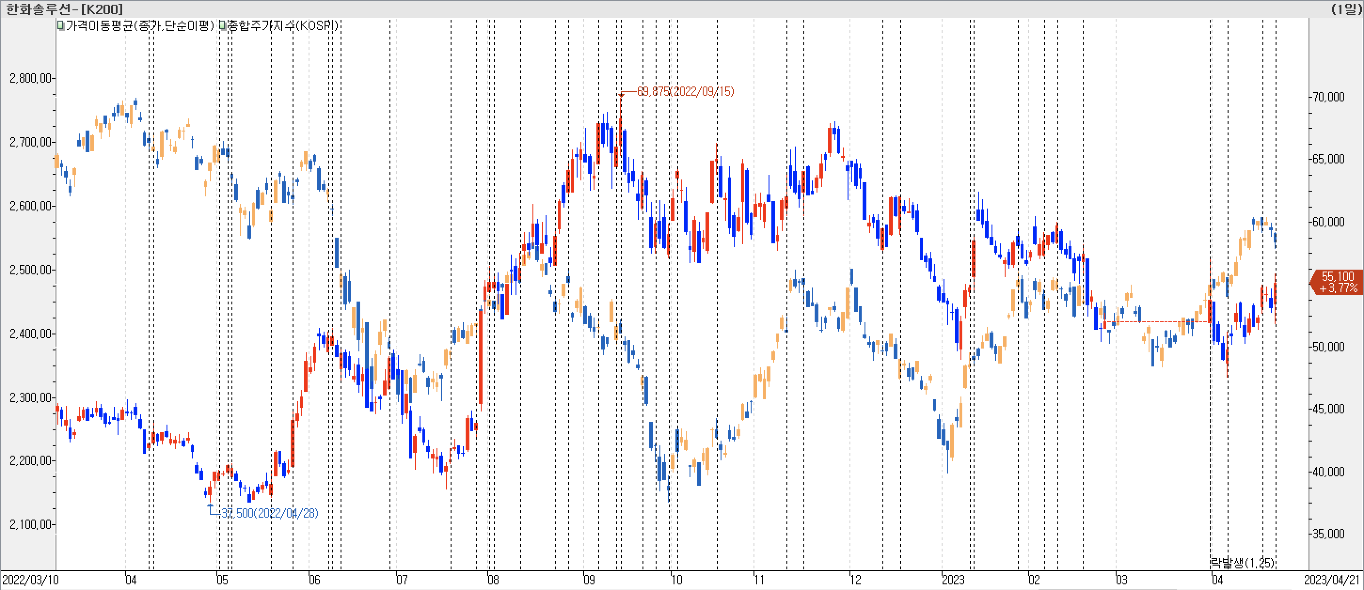1364x590 pixels.
Task: Select the 37,500(2022/04/28) low price label
Action: pyautogui.click(x=270, y=513)
